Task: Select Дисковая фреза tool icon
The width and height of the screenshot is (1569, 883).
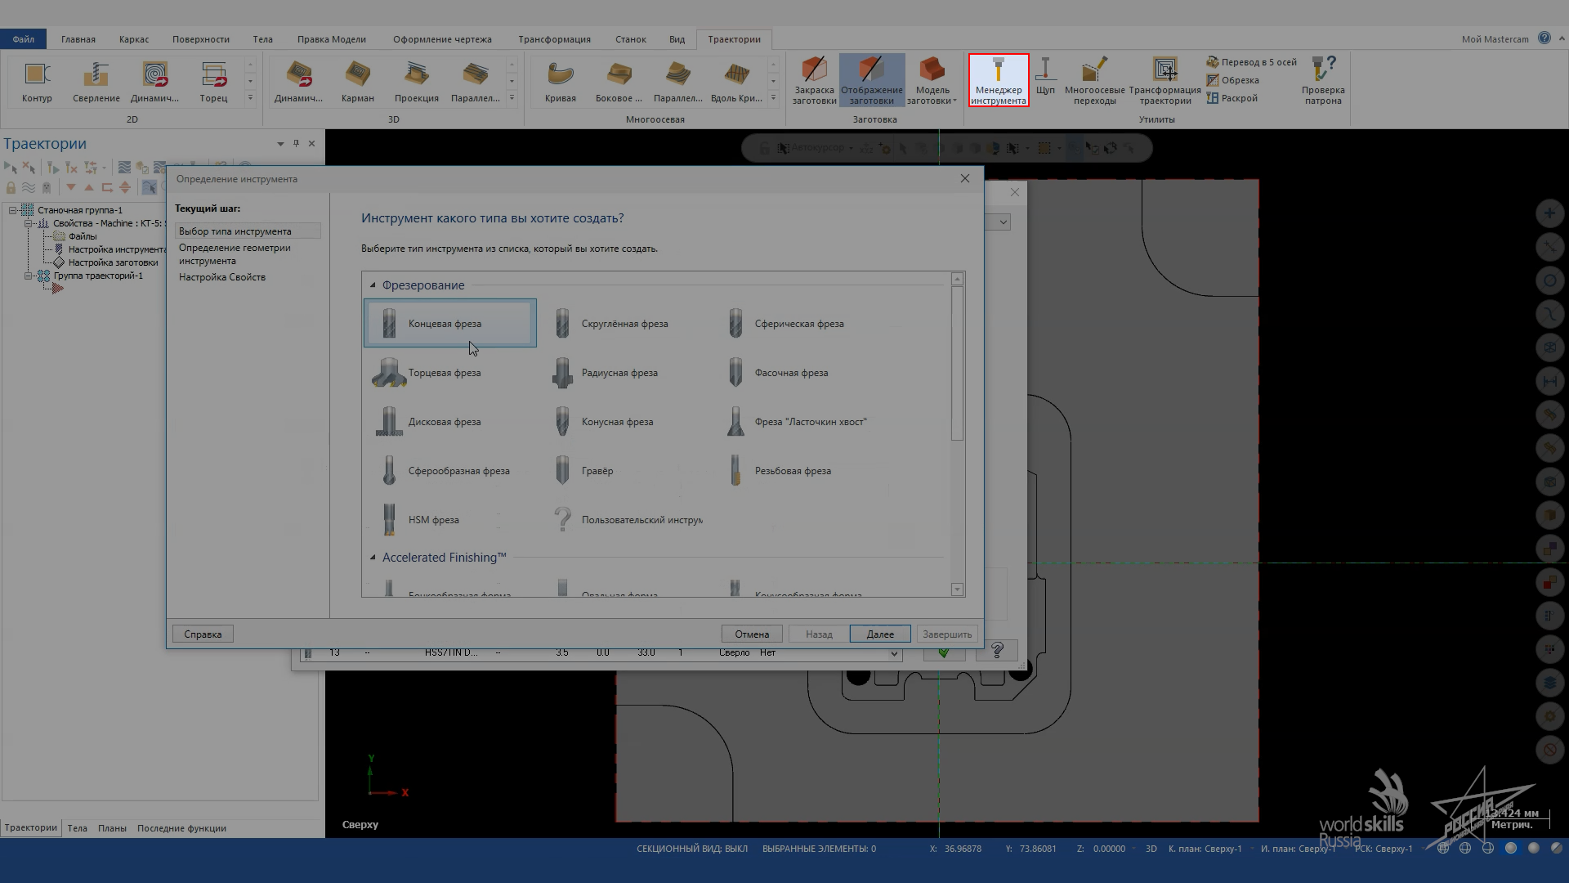Action: [x=389, y=420]
